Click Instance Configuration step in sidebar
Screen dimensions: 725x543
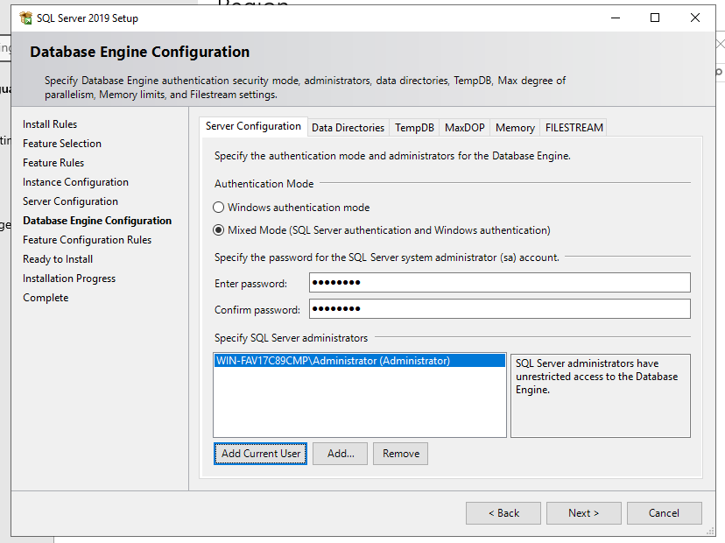(76, 182)
